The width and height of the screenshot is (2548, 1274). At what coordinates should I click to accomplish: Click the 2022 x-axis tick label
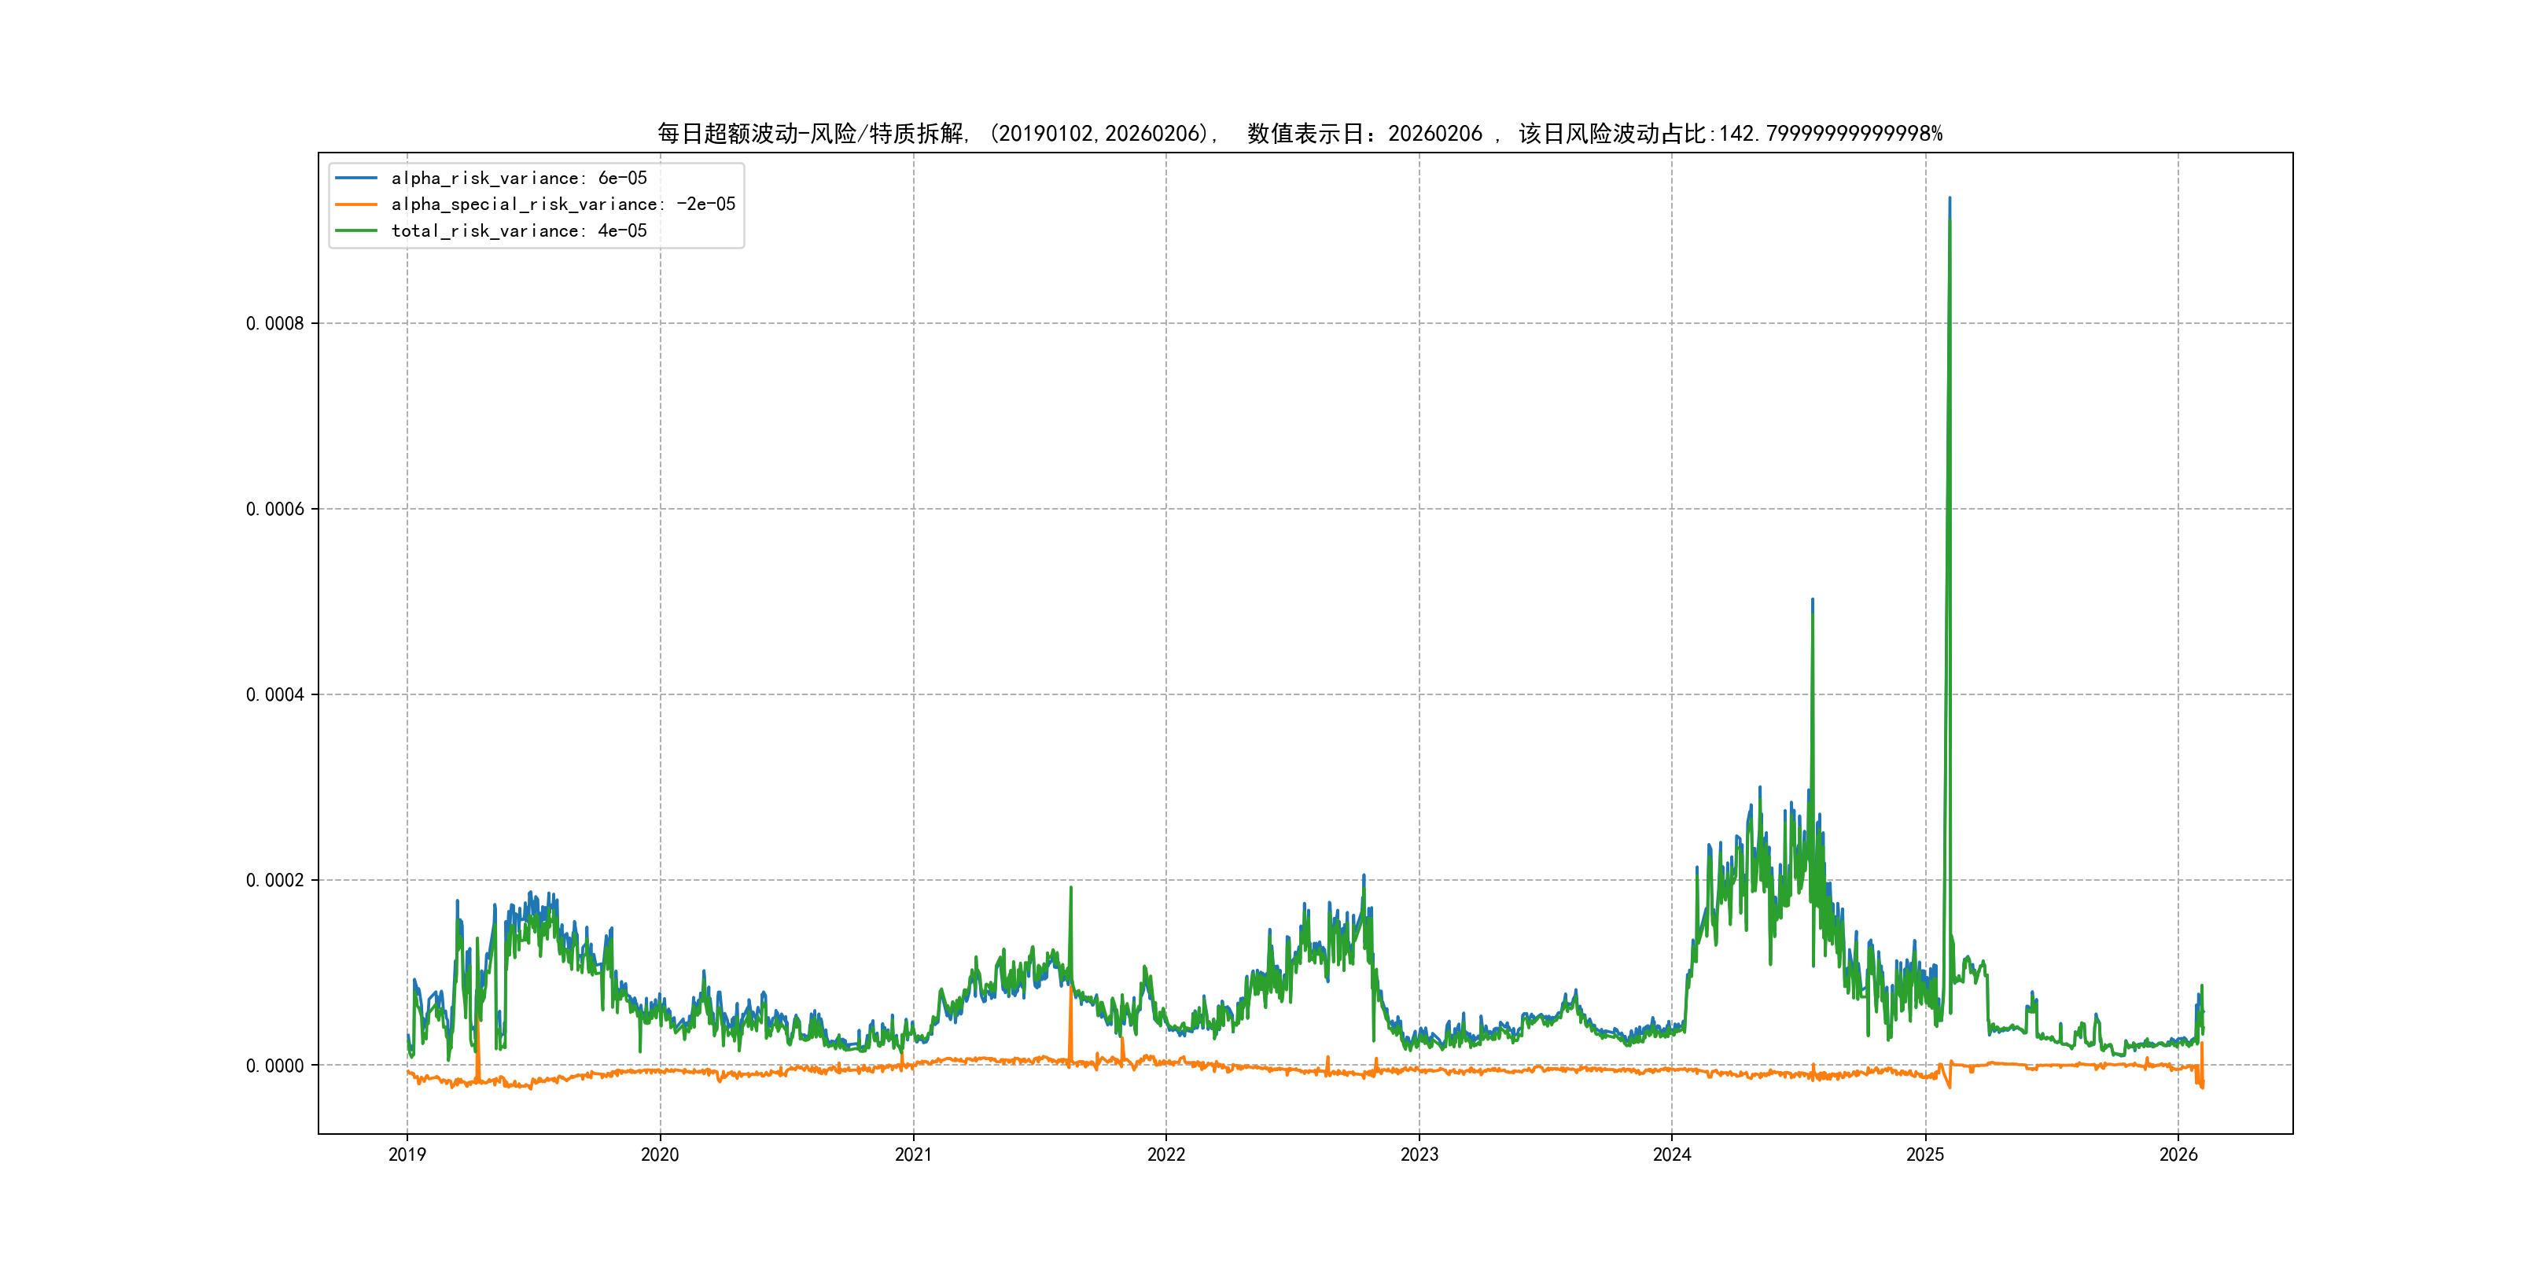click(1166, 1154)
